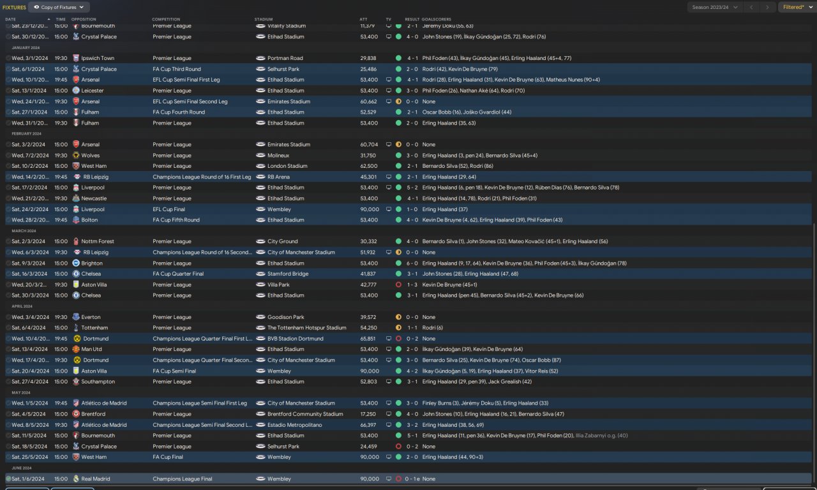This screenshot has width=817, height=490.
Task: Click the Nottm Forest club badge
Action: [76, 242]
